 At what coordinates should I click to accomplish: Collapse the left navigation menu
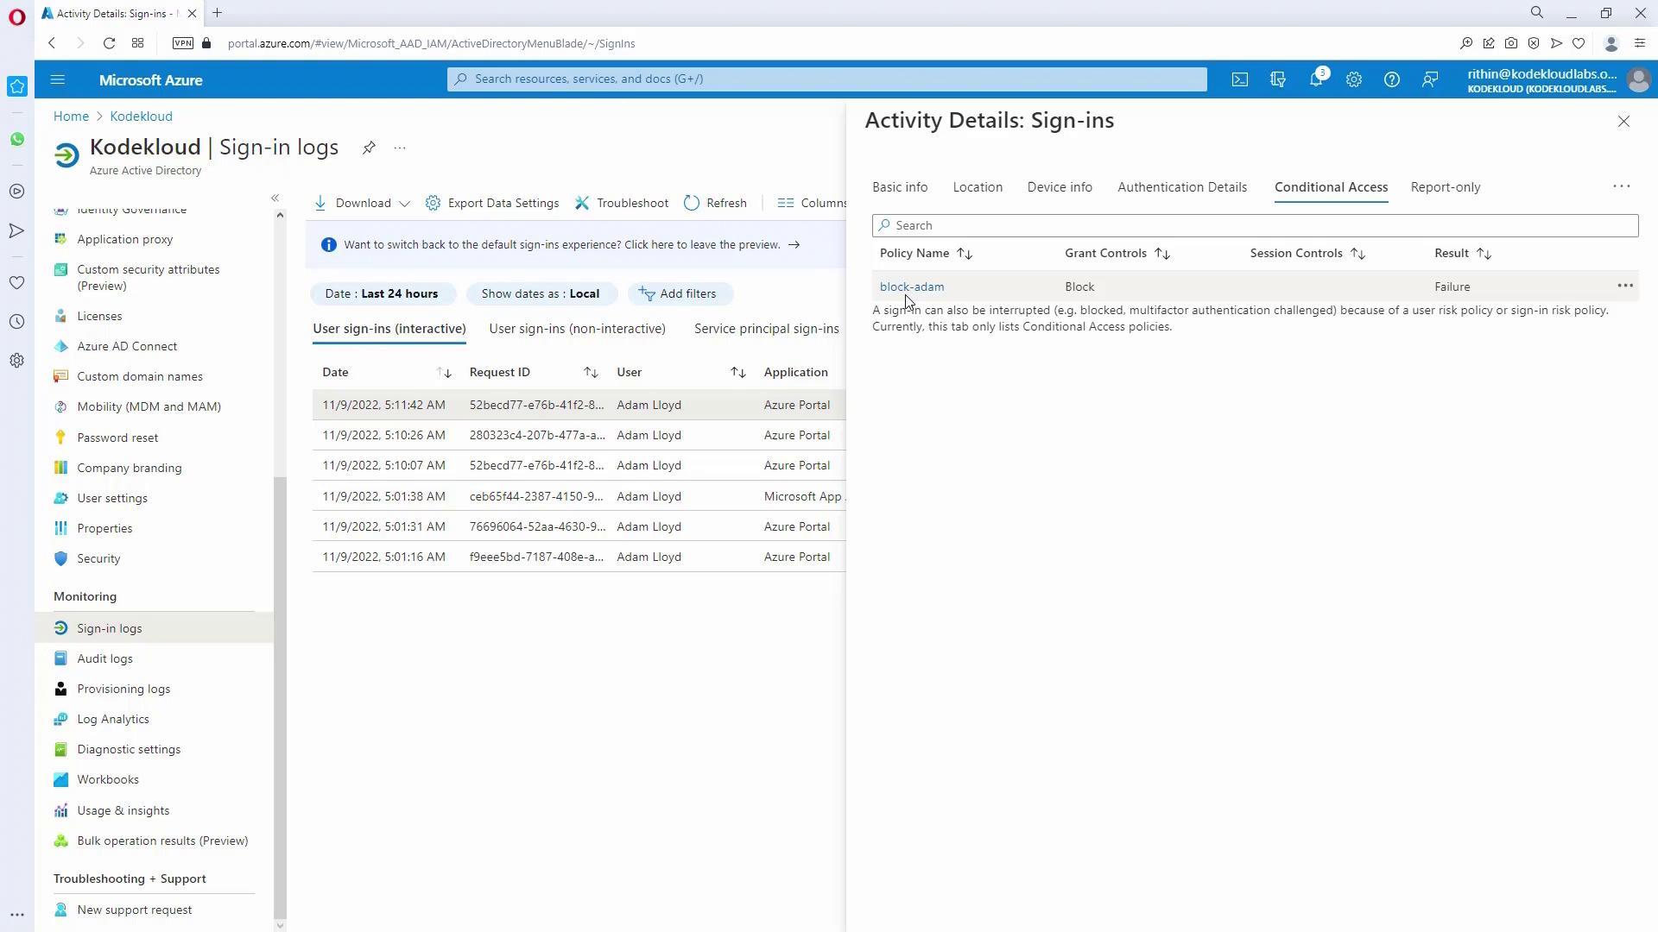pyautogui.click(x=275, y=198)
